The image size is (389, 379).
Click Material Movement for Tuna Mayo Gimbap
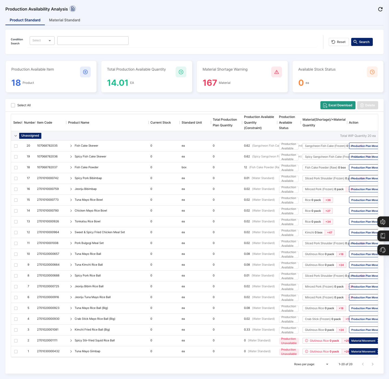[364, 352]
